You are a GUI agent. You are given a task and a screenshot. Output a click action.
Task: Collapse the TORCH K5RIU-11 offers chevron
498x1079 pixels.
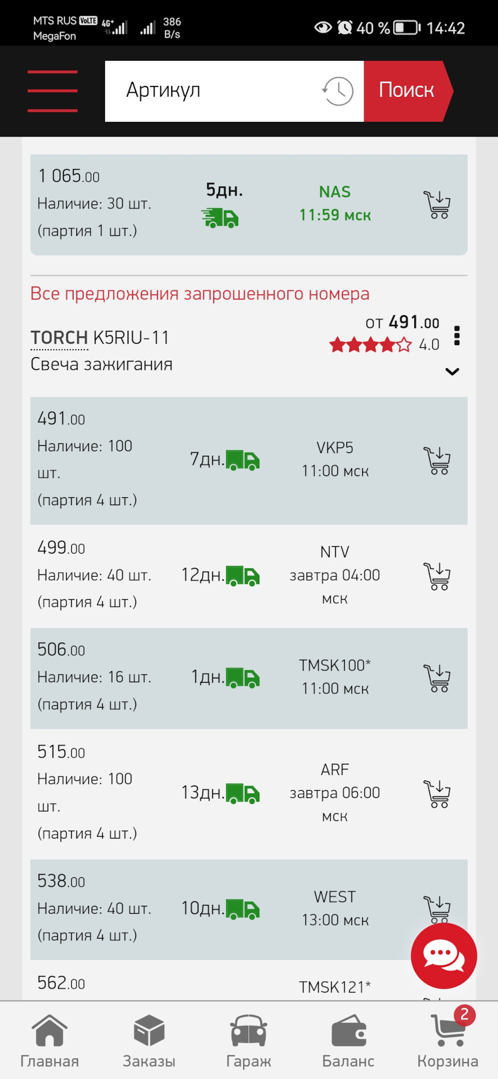(x=452, y=371)
